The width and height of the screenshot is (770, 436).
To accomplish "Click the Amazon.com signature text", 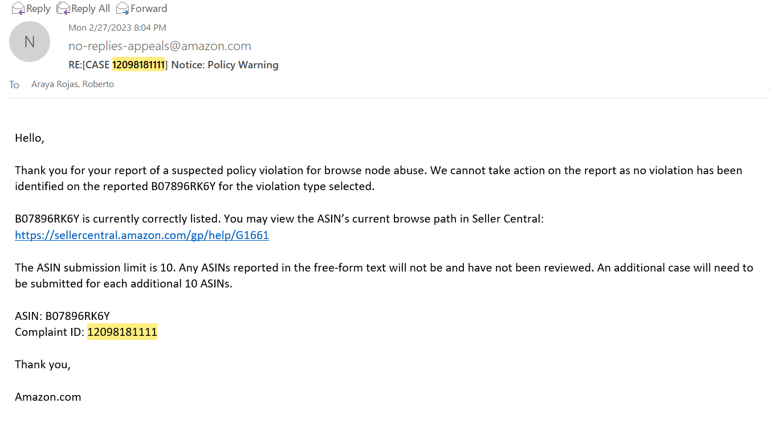I will (48, 397).
